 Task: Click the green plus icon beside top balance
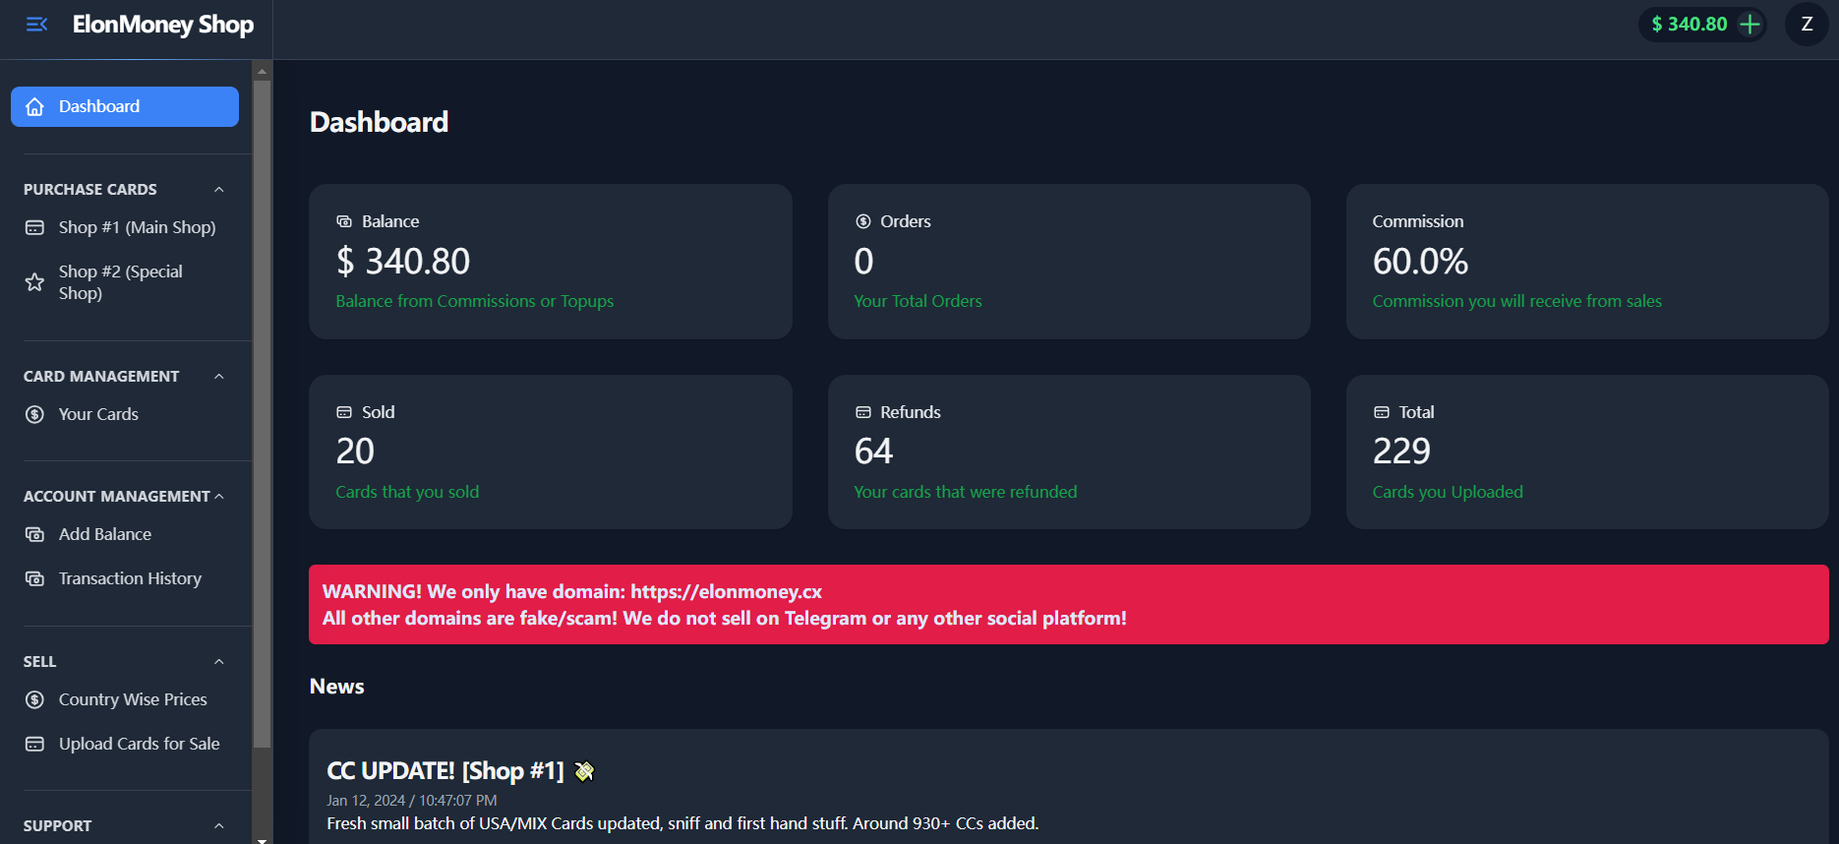pos(1750,24)
